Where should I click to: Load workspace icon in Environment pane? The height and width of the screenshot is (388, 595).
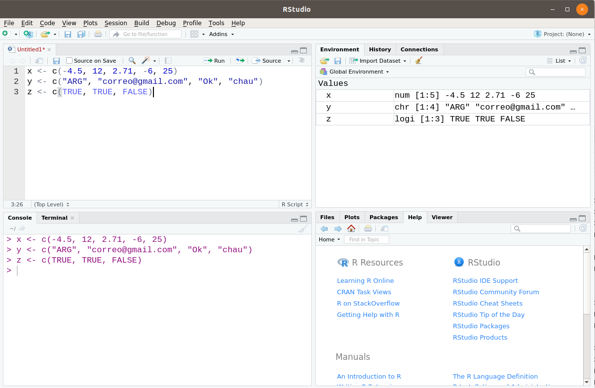[324, 61]
